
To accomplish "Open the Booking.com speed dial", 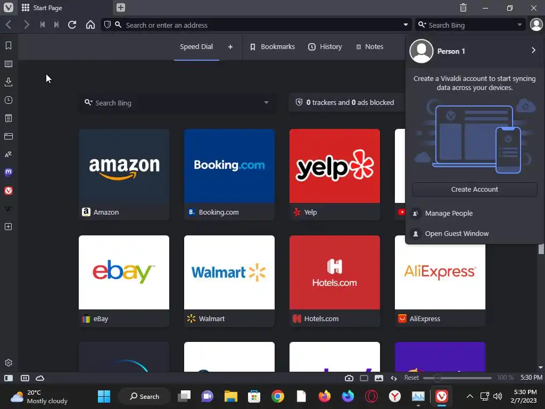I will (x=229, y=174).
